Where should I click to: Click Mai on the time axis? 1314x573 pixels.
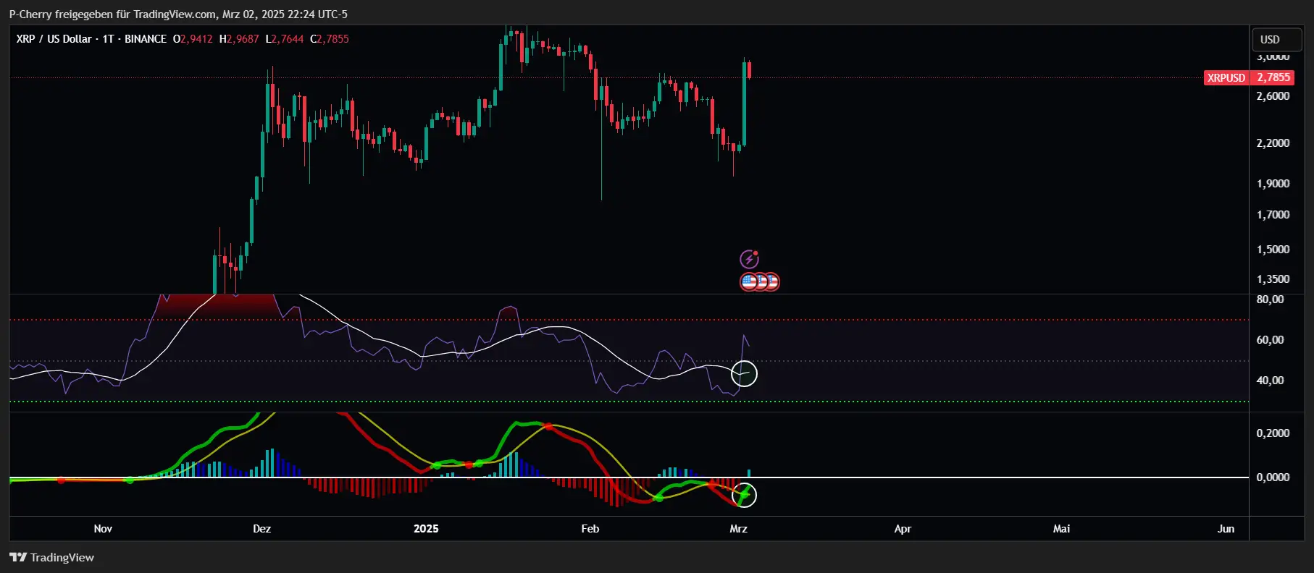tap(1061, 529)
